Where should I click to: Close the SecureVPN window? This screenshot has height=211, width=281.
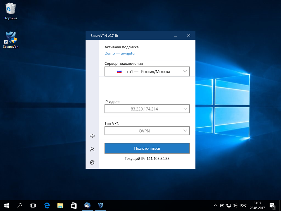[x=189, y=35]
